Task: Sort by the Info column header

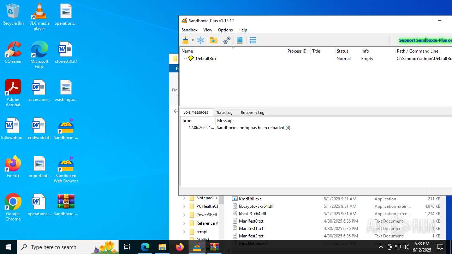Action: point(377,51)
